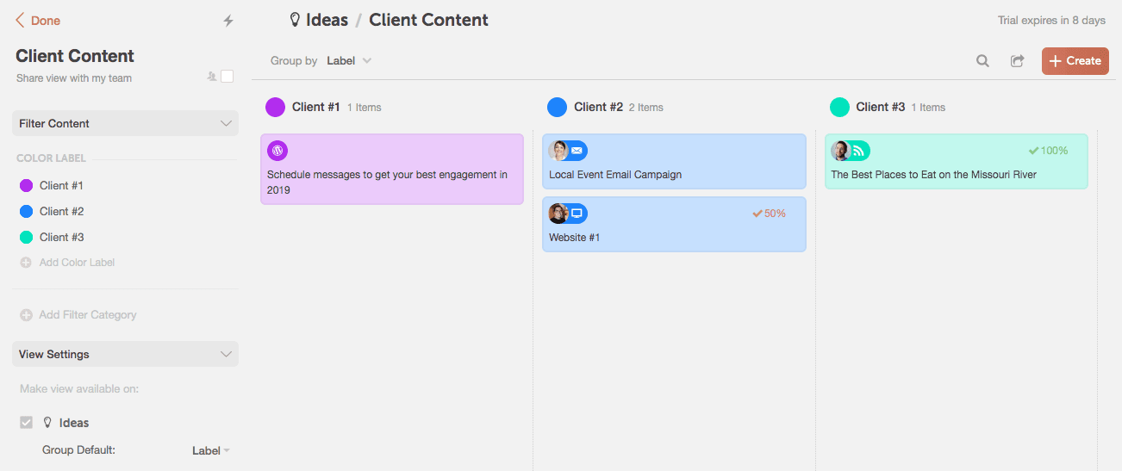The width and height of the screenshot is (1122, 471).
Task: Click the lightning bolt icon in sidebar
Action: [228, 21]
